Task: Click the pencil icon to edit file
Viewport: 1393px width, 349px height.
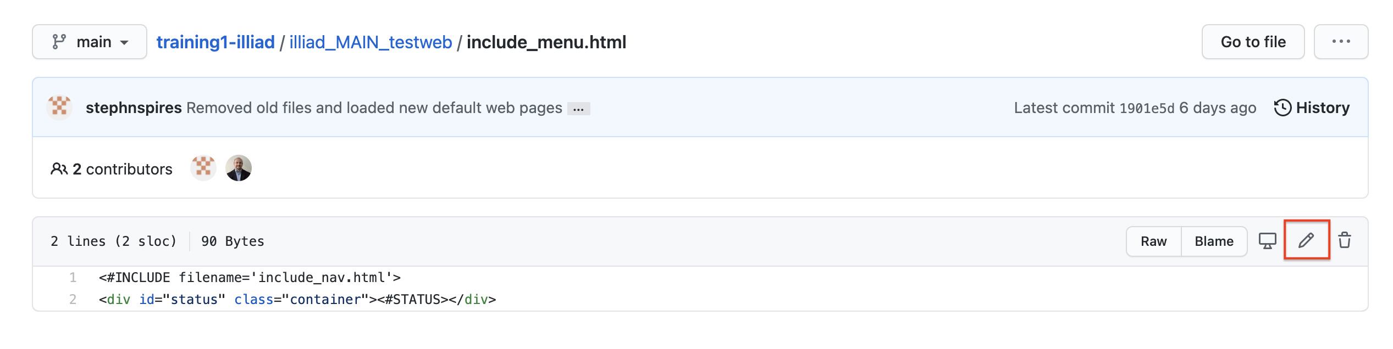Action: coord(1306,240)
